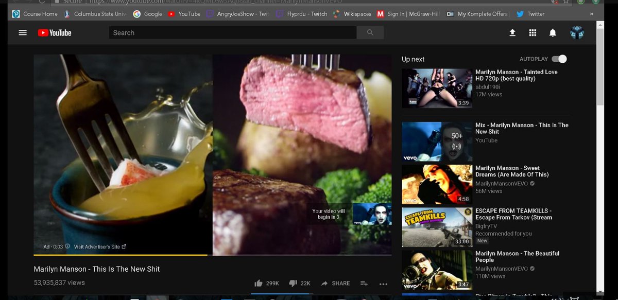The width and height of the screenshot is (618, 300).
Task: Click the Up next heading
Action: [413, 59]
